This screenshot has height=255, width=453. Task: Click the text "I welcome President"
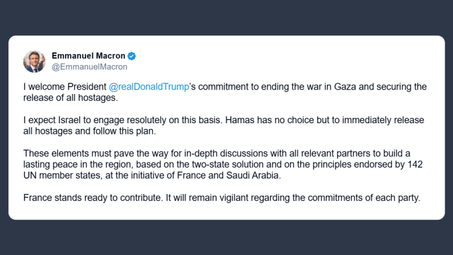pyautogui.click(x=64, y=87)
